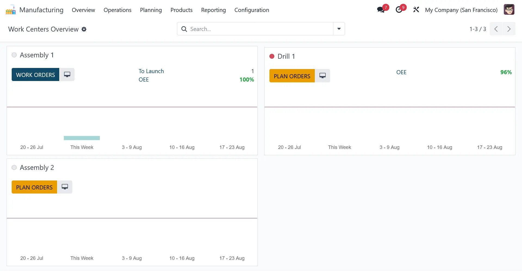Viewport: 522px width, 271px height.
Task: Open the activities clock icon
Action: coord(399,10)
